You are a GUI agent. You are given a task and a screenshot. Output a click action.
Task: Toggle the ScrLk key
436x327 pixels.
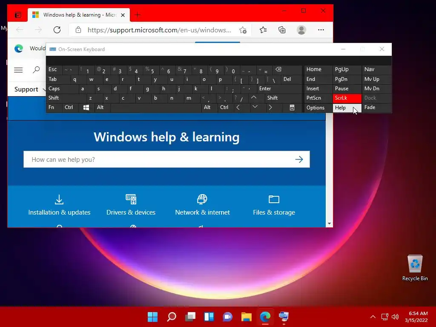click(x=347, y=98)
